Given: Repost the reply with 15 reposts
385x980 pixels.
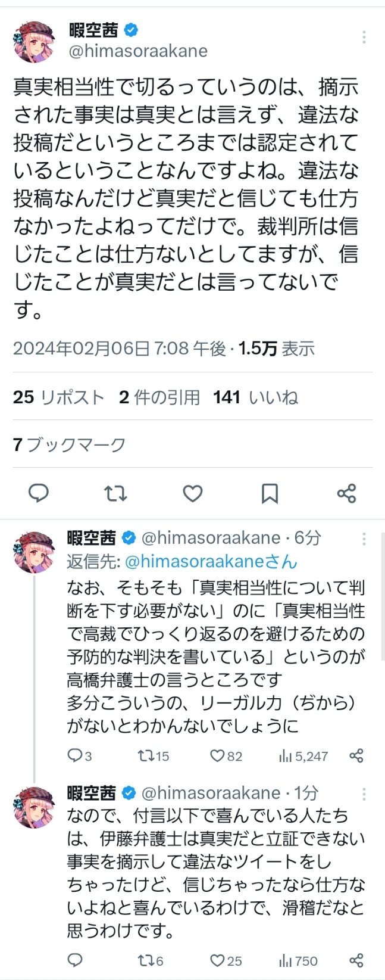Looking at the screenshot, I should (145, 756).
